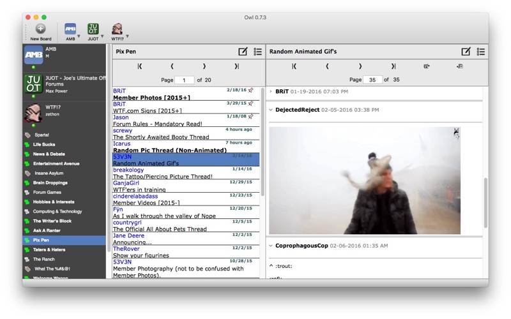Open the Entertainment Avenue forum
Viewport: 511px width, 319px height.
point(56,163)
